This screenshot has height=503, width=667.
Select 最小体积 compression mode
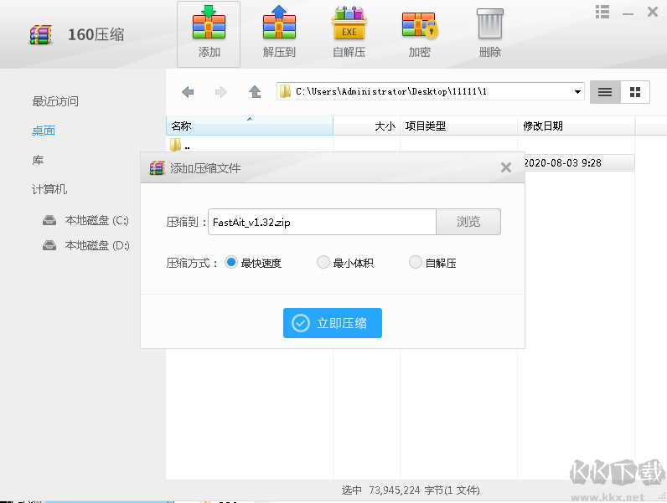tap(323, 262)
